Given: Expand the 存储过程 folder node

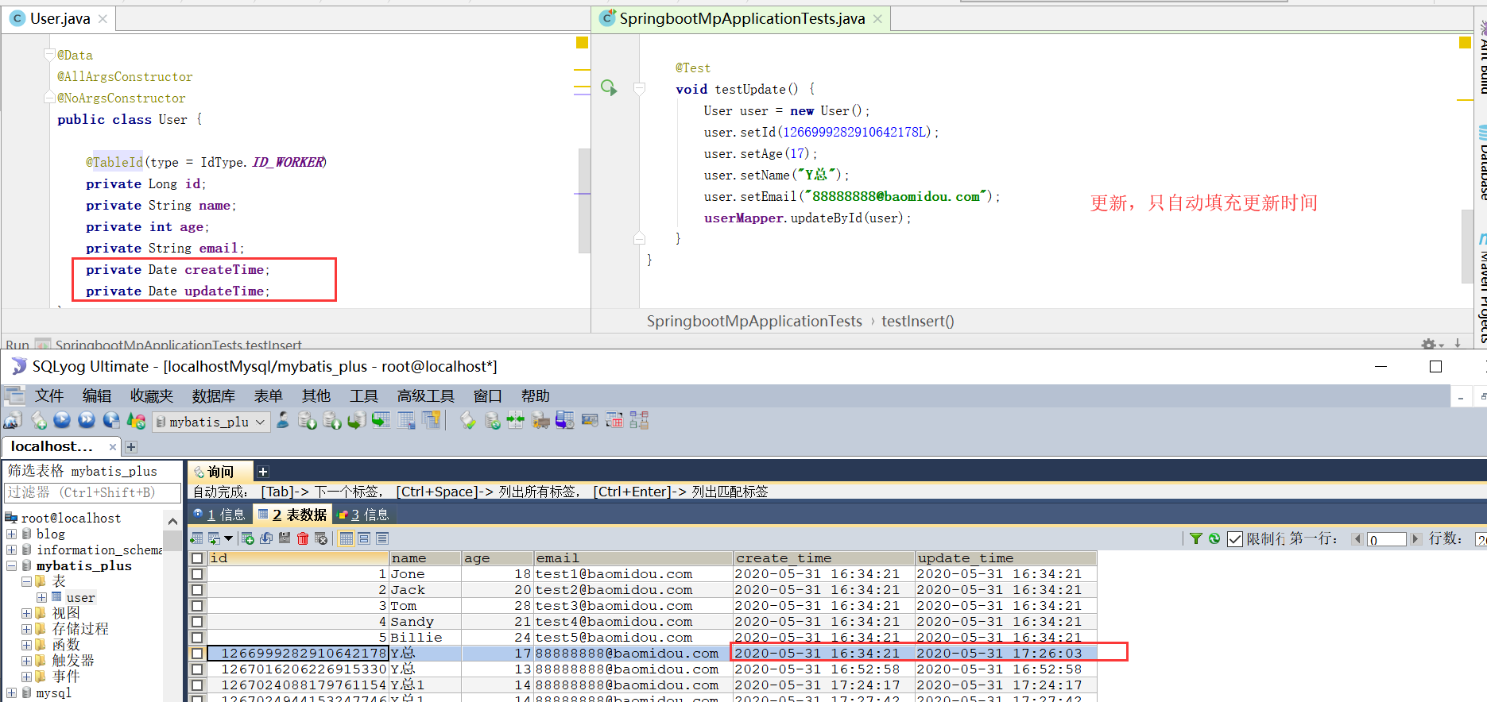Looking at the screenshot, I should [x=26, y=629].
